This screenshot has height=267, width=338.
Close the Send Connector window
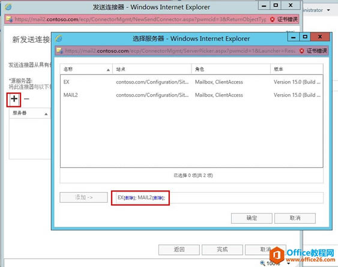coord(291,5)
